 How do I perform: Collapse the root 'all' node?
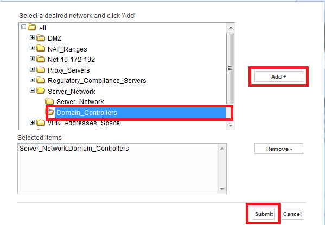[x=24, y=27]
